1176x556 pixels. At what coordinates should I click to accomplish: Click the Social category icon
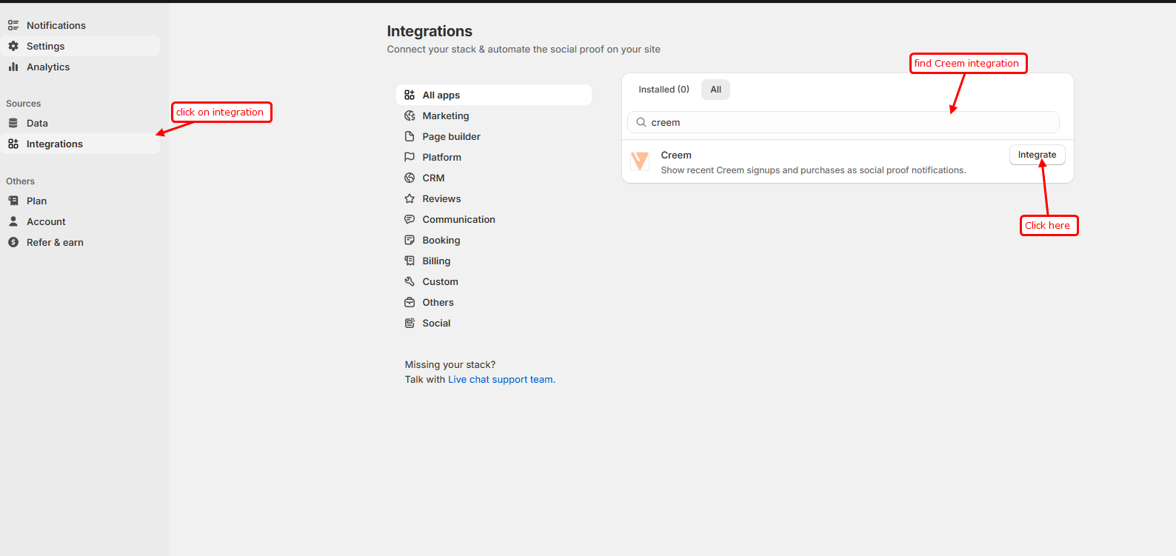pos(410,323)
